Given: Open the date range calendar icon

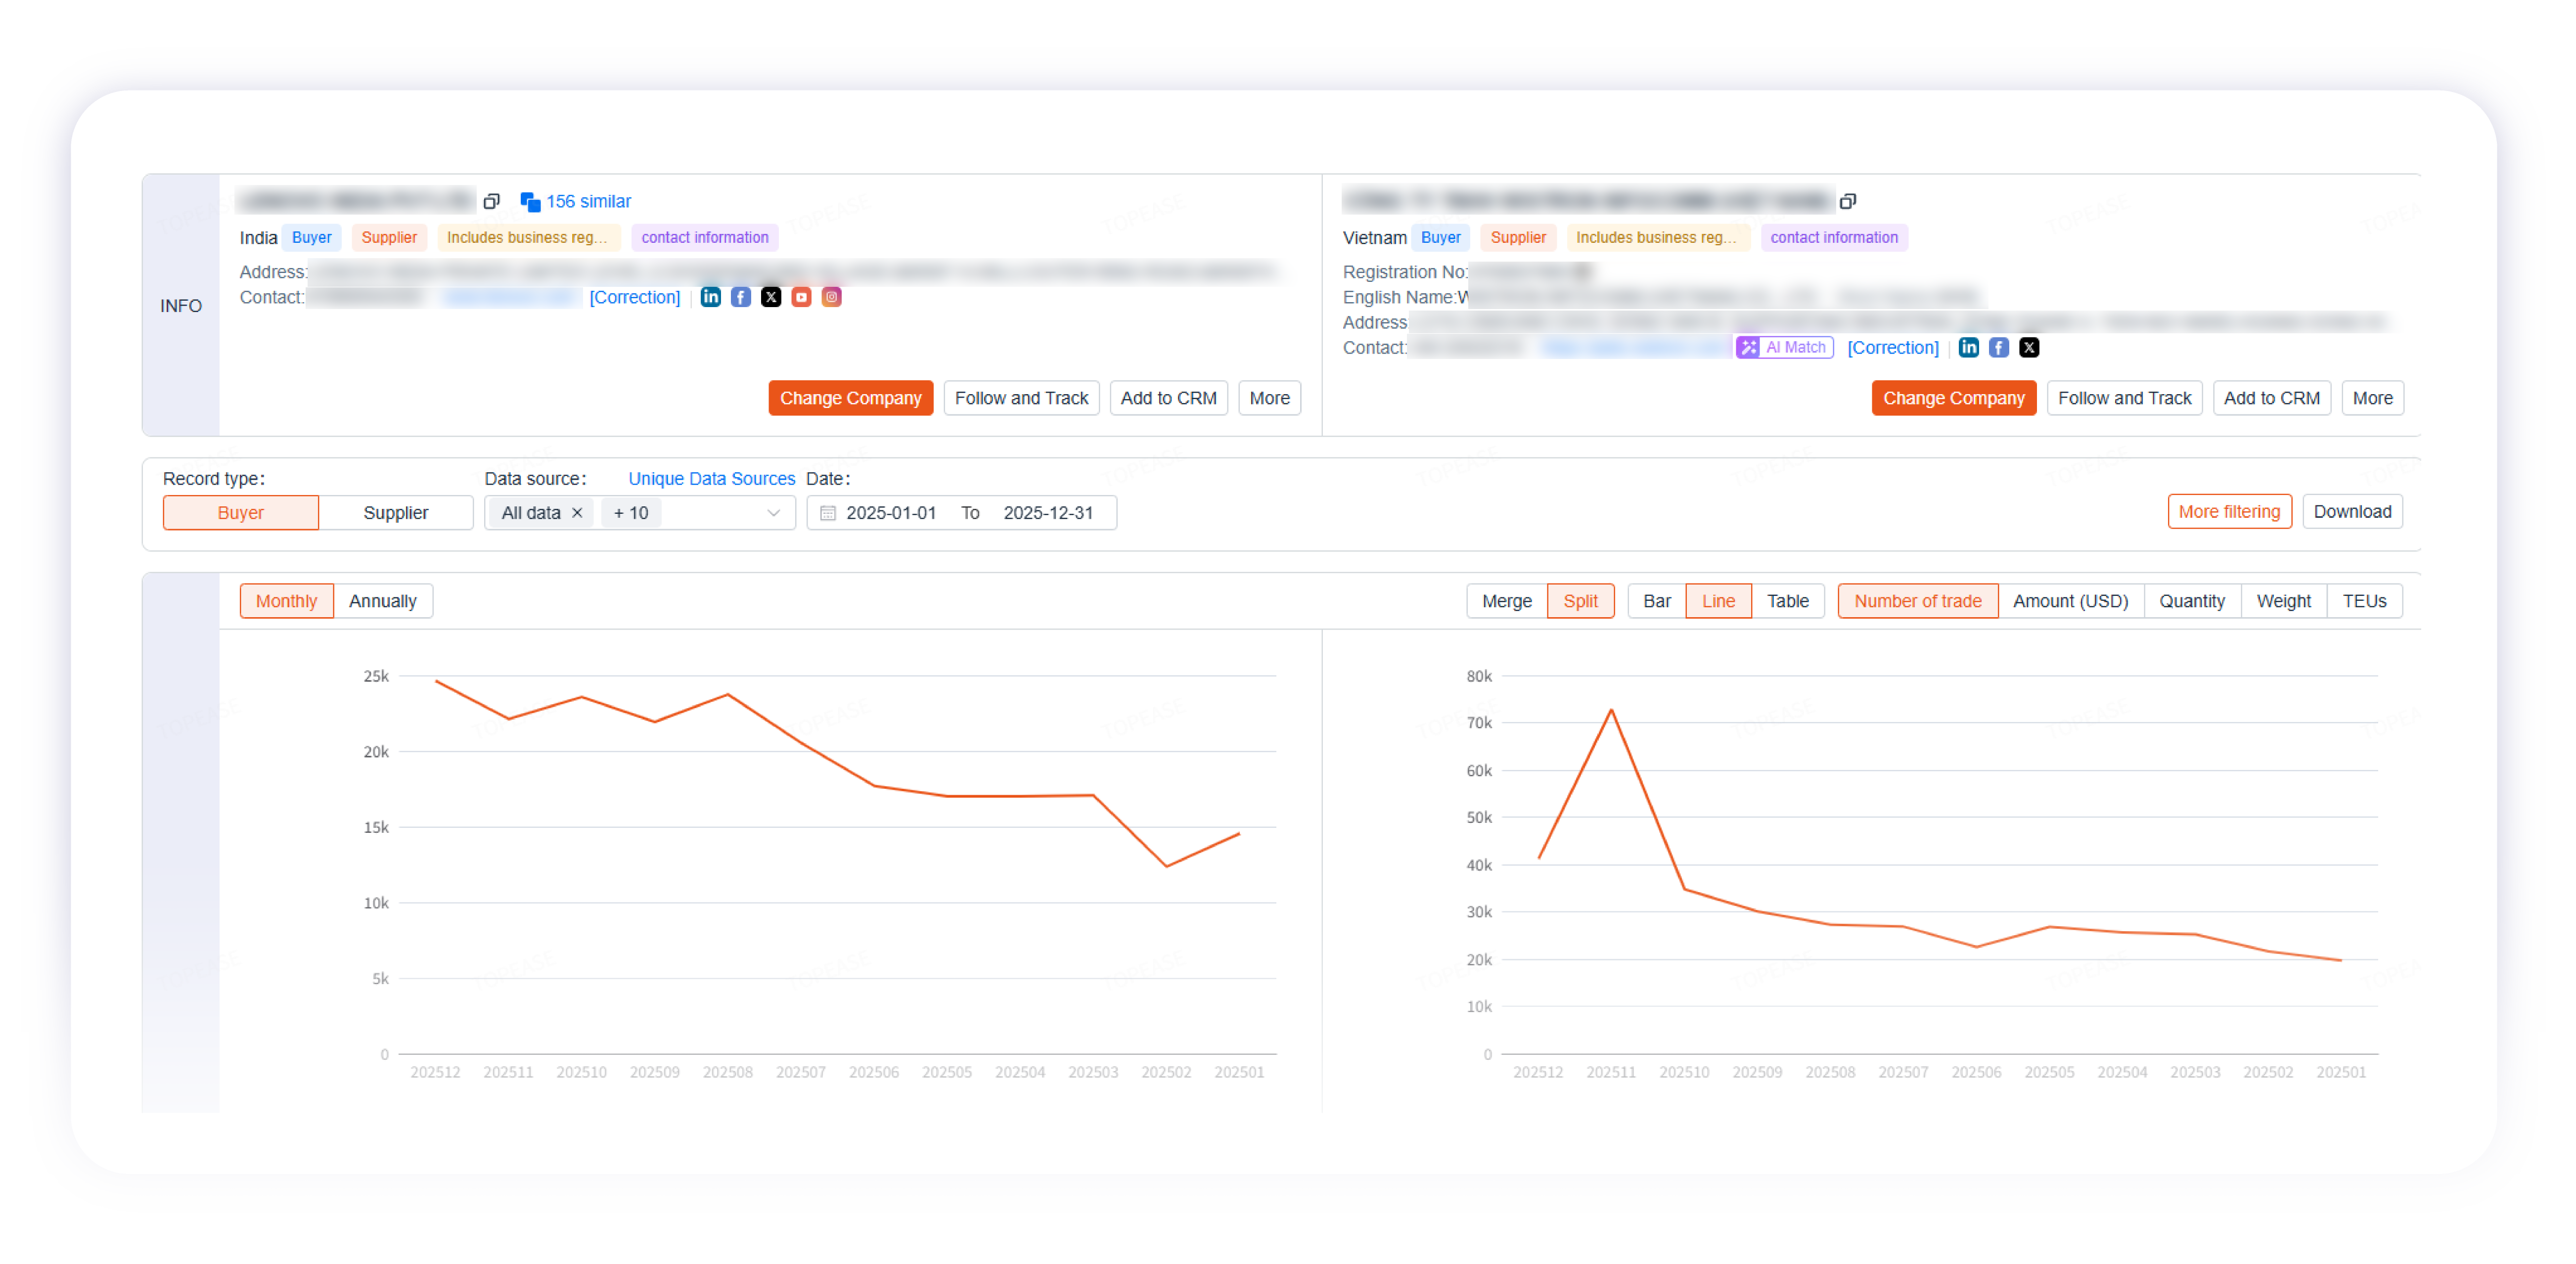Looking at the screenshot, I should (827, 513).
